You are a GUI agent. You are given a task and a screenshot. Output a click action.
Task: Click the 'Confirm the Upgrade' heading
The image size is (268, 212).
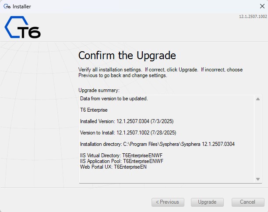[x=127, y=55]
